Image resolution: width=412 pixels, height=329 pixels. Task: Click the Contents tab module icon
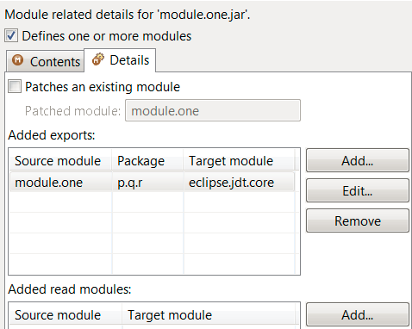(17, 60)
